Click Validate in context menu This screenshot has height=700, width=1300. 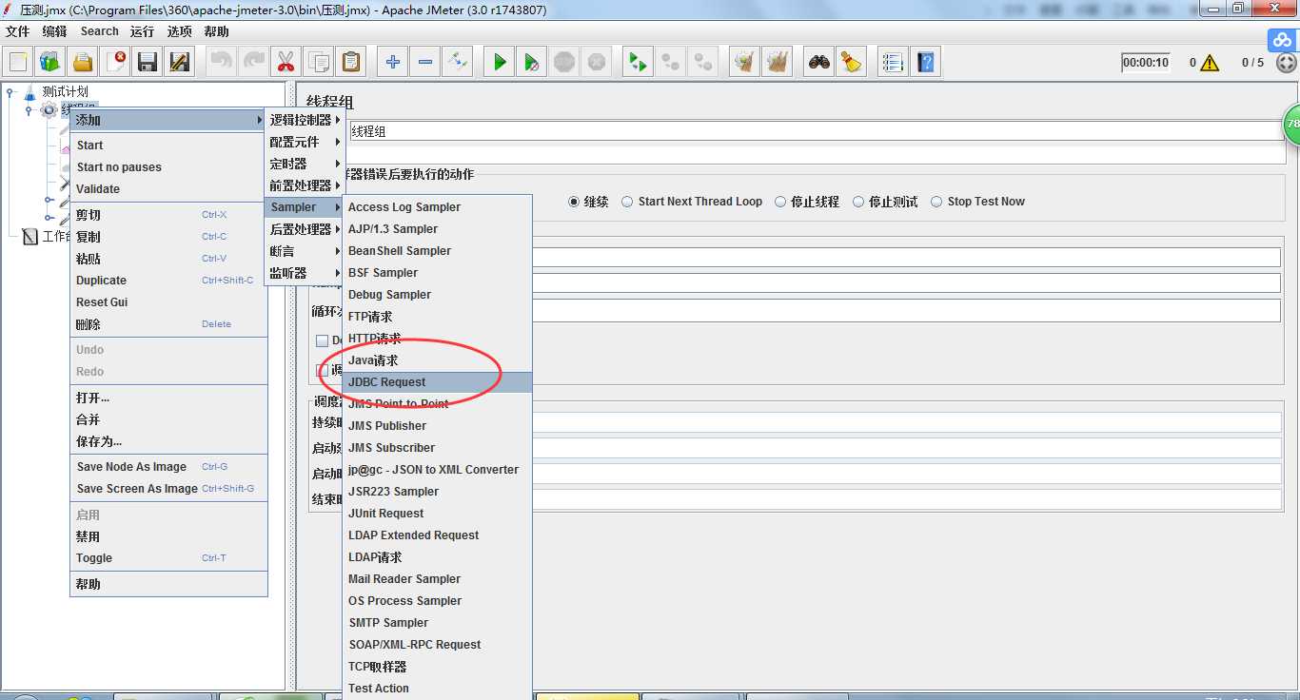[x=168, y=189]
